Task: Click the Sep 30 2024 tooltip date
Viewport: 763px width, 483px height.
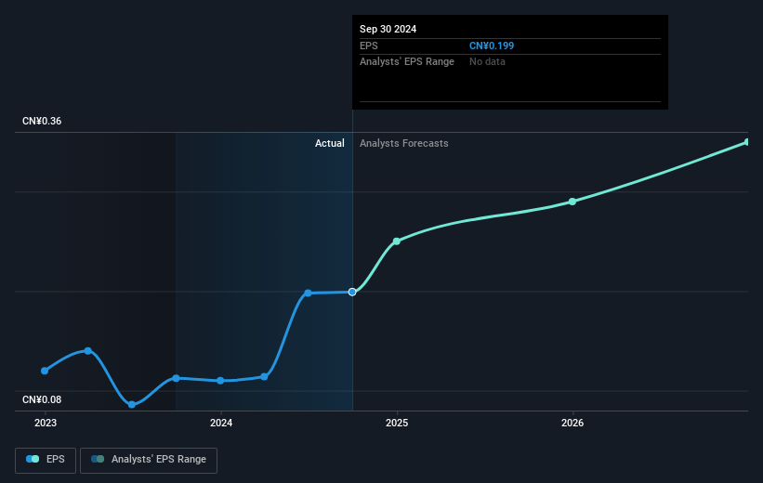Action: point(388,29)
